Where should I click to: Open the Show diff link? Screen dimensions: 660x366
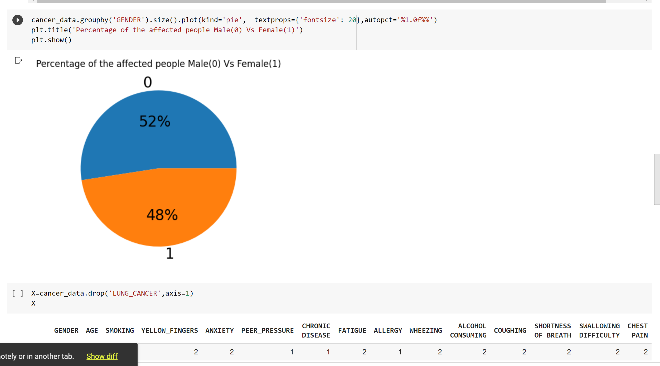102,356
